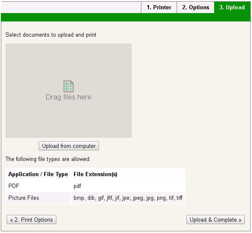
Task: Click the File Extension(s) column header
Action: click(x=95, y=174)
